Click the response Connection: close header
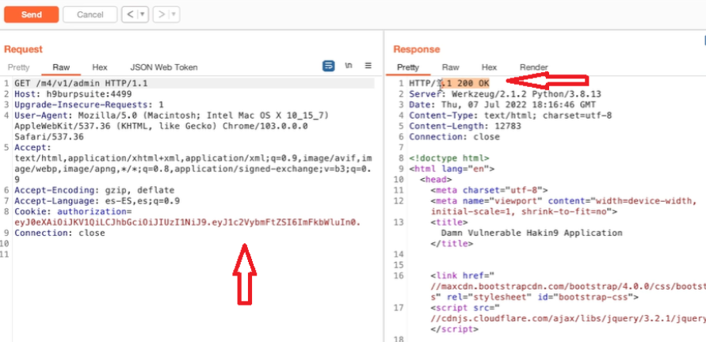Screen dimensions: 706x342 [454, 137]
